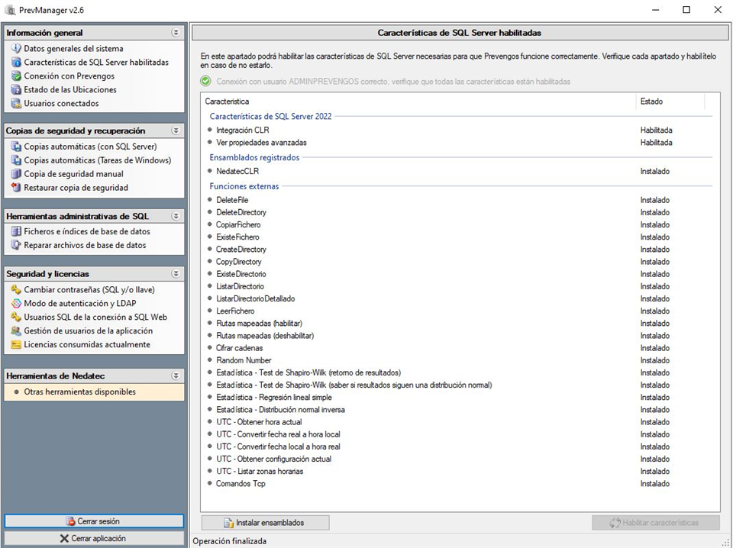Click the Conexión con Prevengos icon
Image resolution: width=733 pixels, height=548 pixels.
click(x=16, y=76)
